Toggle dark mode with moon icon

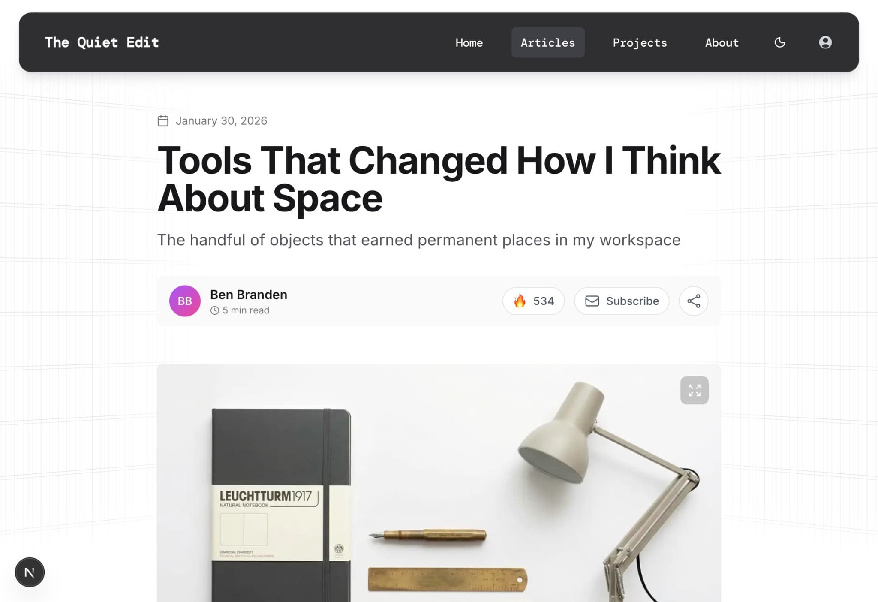780,42
